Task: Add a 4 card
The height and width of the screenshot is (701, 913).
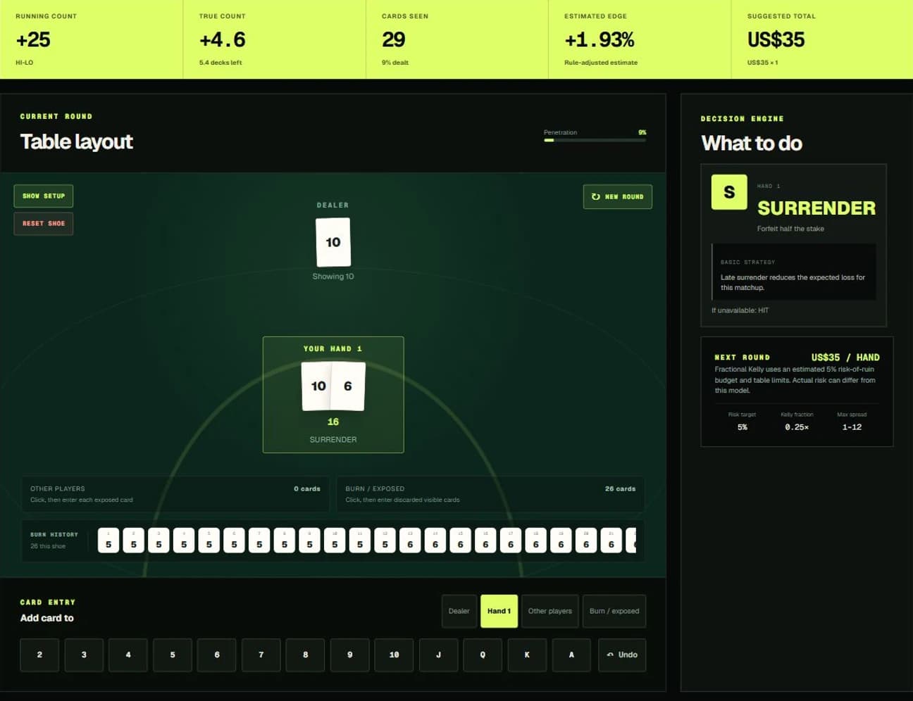Action: (x=128, y=655)
